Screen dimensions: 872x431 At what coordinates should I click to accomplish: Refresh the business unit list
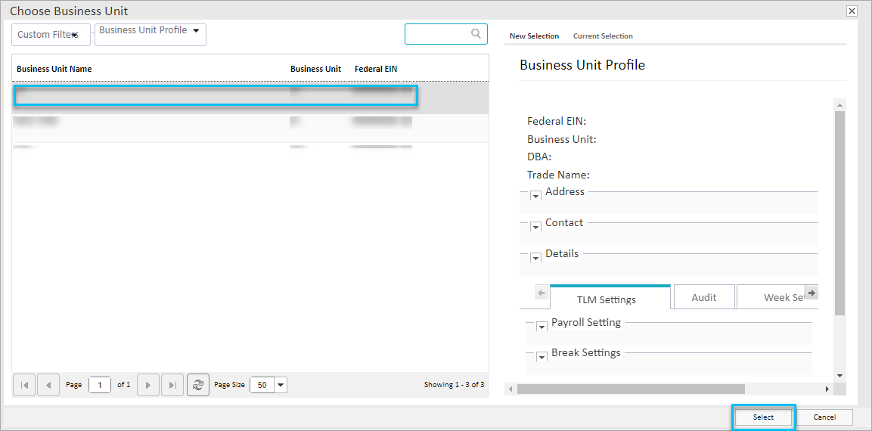click(198, 385)
